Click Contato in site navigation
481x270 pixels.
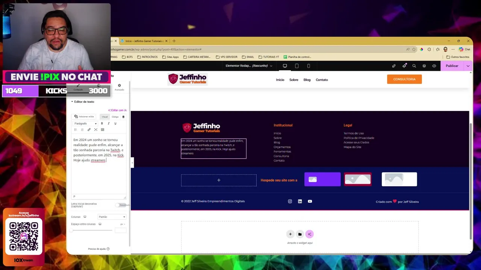point(322,80)
